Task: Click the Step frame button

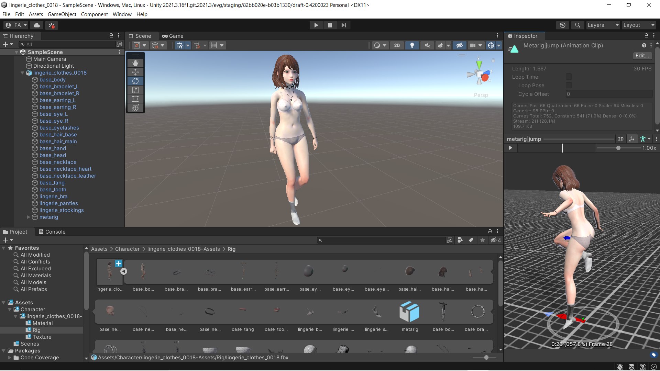Action: pos(344,25)
